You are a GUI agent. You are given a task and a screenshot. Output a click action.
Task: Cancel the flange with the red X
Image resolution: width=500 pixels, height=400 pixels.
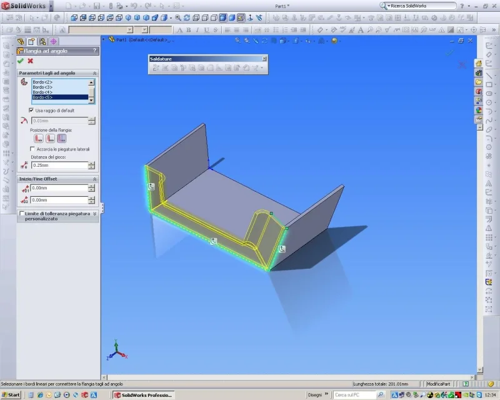[30, 61]
